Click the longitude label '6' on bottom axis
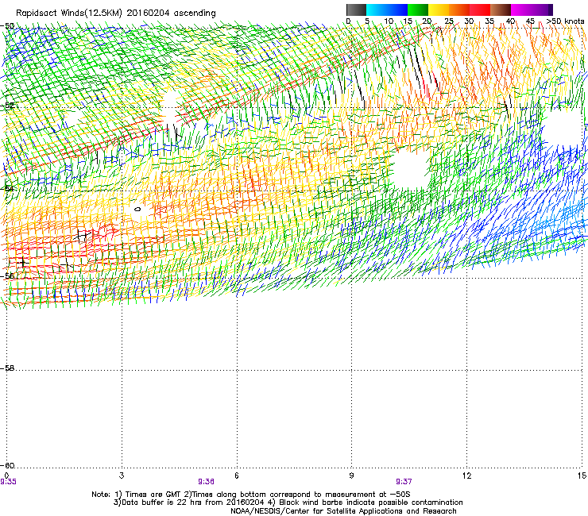 point(237,476)
